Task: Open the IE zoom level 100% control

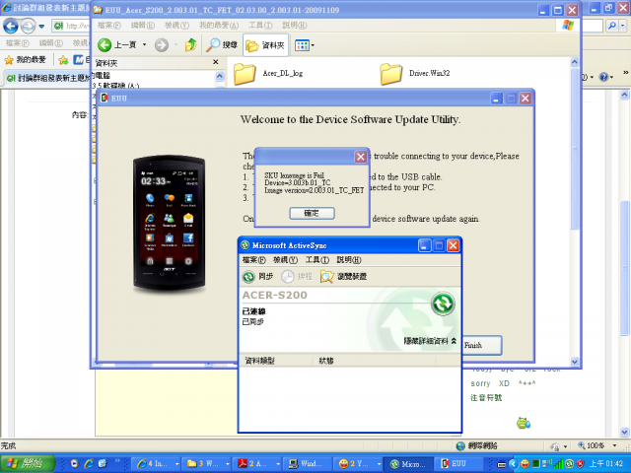Action: pyautogui.click(x=596, y=445)
